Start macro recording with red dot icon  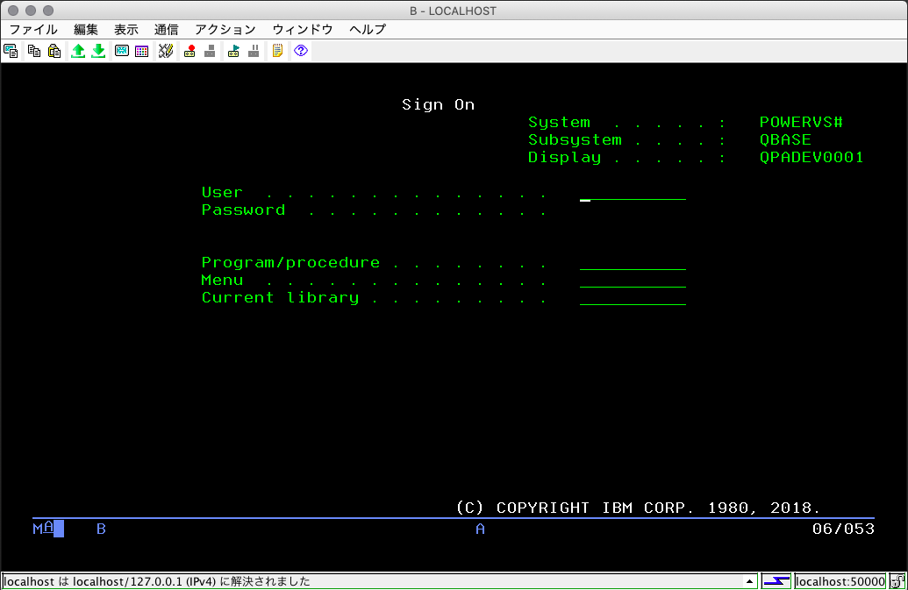tap(189, 51)
